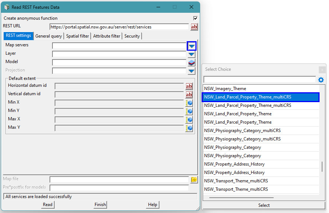Open the Layer dropdown arrow

click(191, 54)
